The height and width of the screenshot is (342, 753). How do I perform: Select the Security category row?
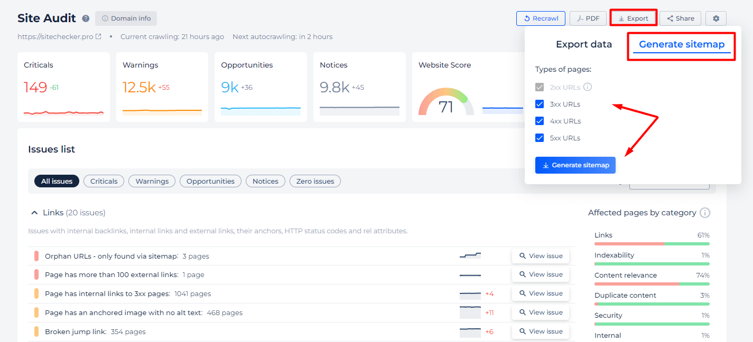(x=652, y=318)
